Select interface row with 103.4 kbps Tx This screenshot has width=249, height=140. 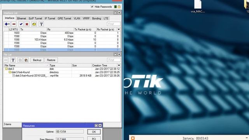tap(62, 40)
